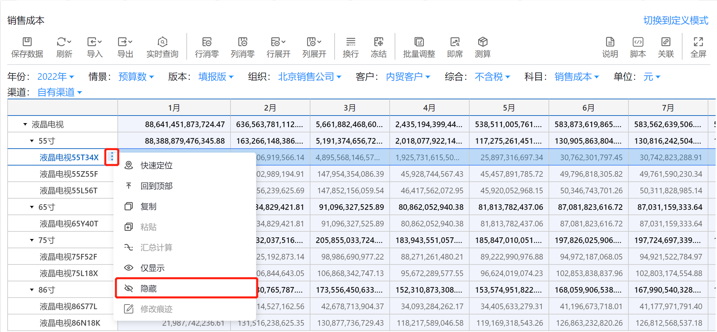Toggle the Freeze (冻结) tool

(378, 42)
